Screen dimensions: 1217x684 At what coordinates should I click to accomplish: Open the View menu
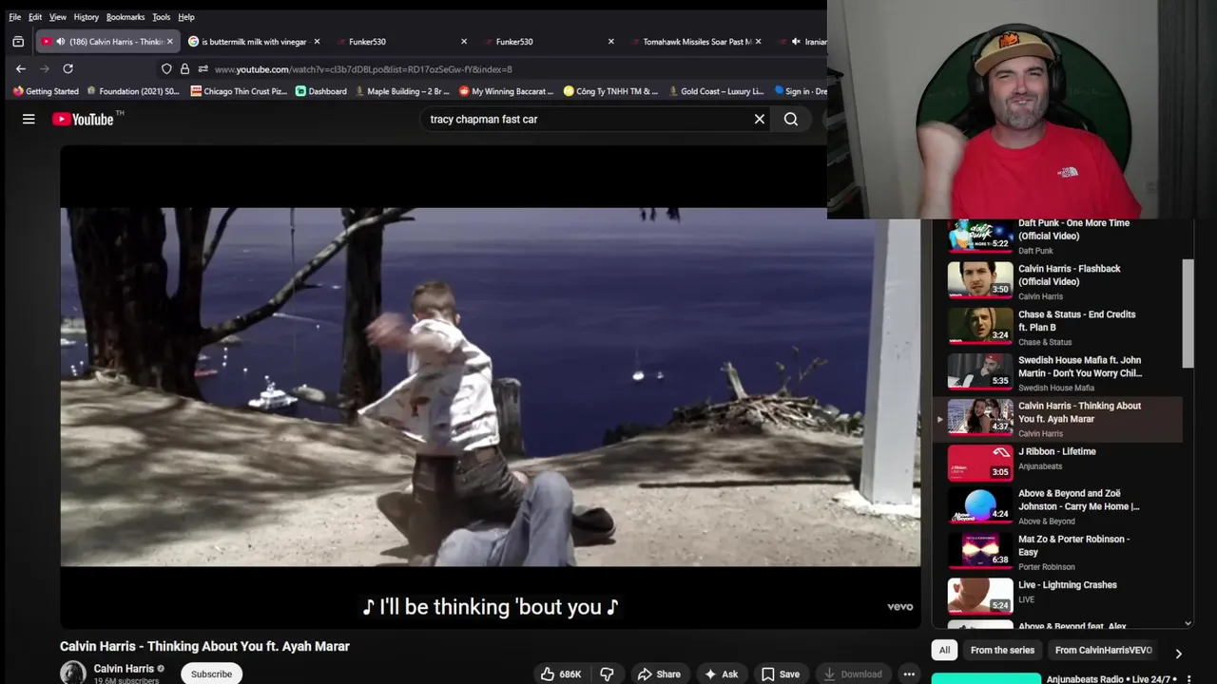click(x=58, y=17)
